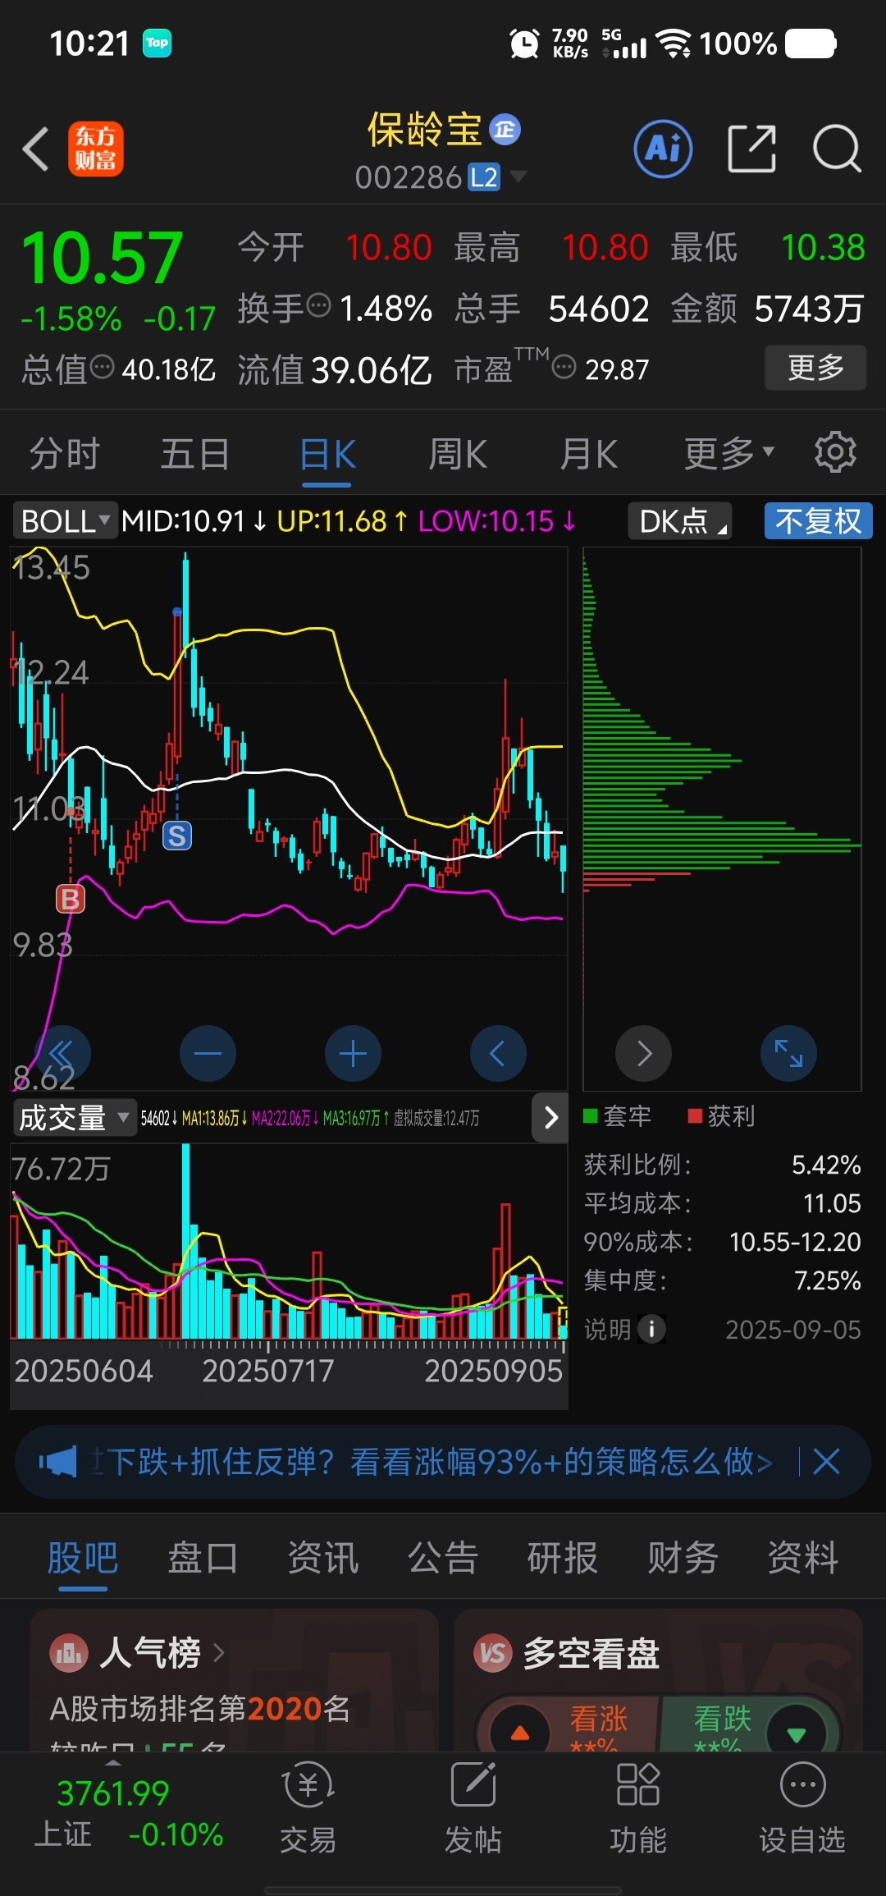Expand the stock code dropdown arrow
Viewport: 886px width, 1896px height.
518,176
